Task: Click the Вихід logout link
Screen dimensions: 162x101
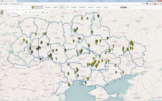Action: pyautogui.click(x=106, y=7)
